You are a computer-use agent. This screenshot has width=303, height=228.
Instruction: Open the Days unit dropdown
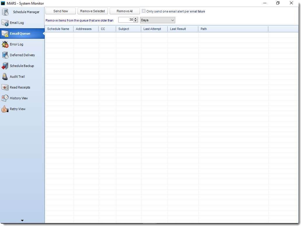(157, 20)
